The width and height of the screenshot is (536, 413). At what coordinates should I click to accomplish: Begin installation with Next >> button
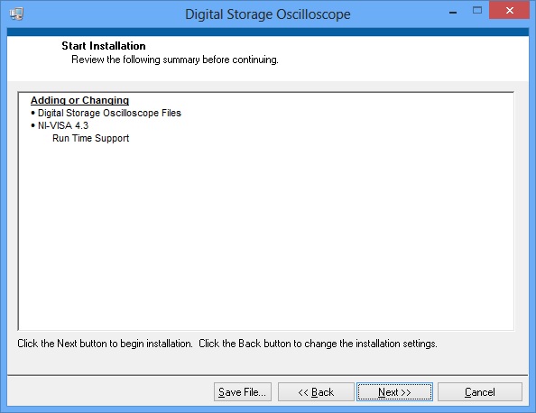click(394, 392)
